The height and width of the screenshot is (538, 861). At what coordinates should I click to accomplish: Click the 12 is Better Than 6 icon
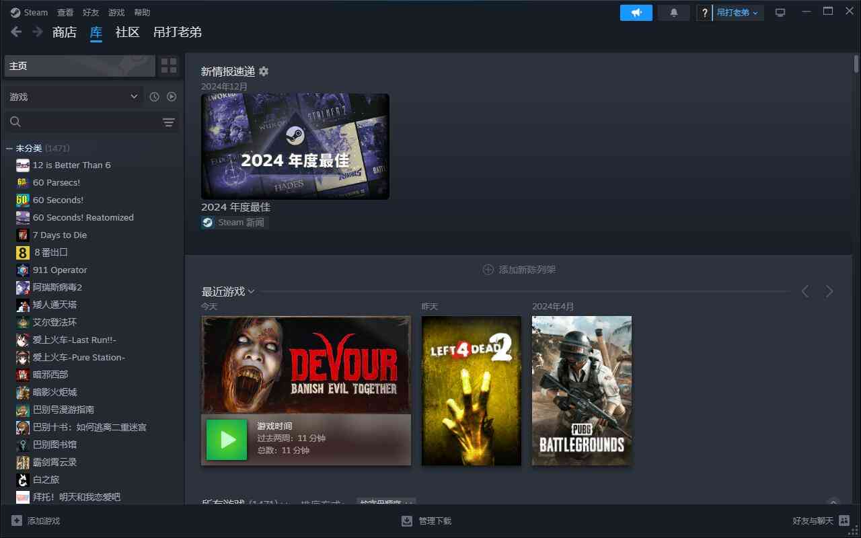[x=23, y=165]
